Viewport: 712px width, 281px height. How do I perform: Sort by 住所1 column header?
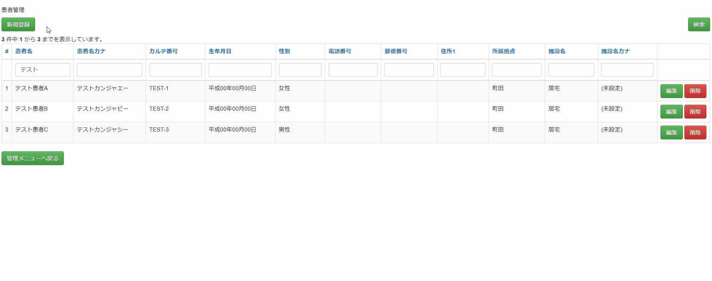click(448, 51)
